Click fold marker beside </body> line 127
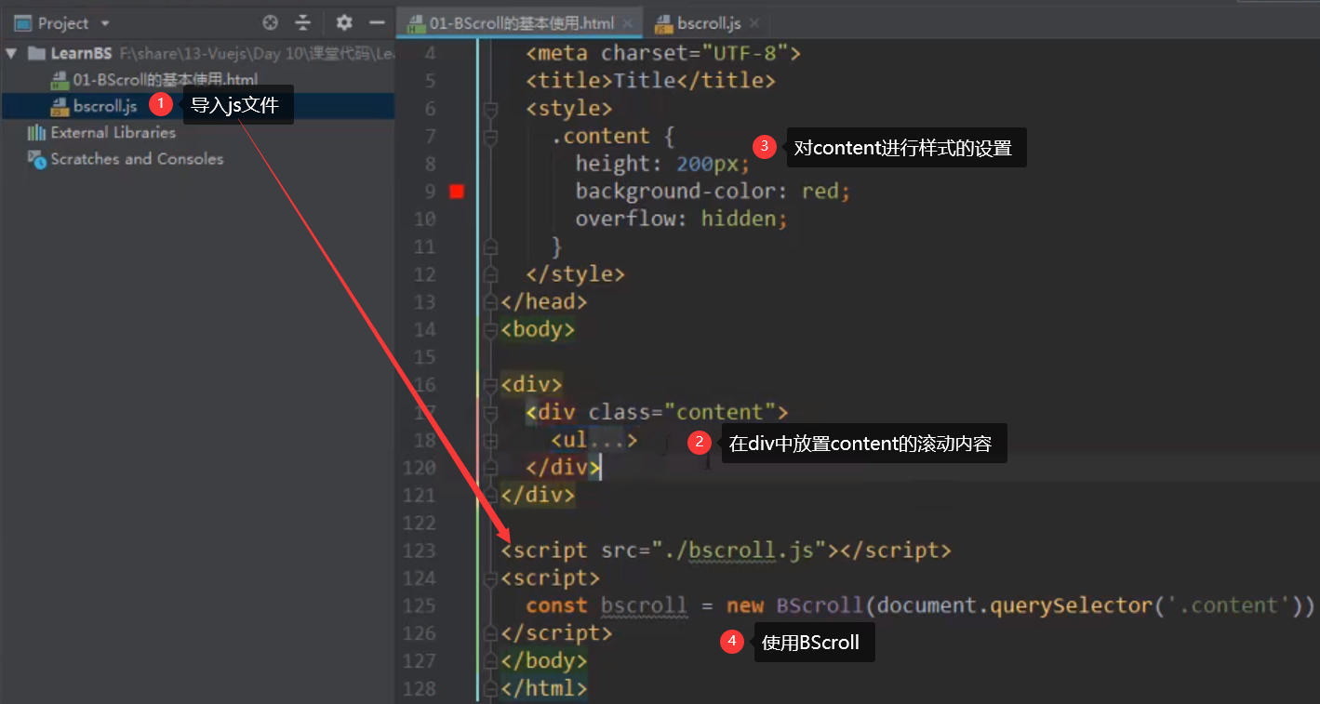This screenshot has width=1320, height=704. tap(491, 661)
